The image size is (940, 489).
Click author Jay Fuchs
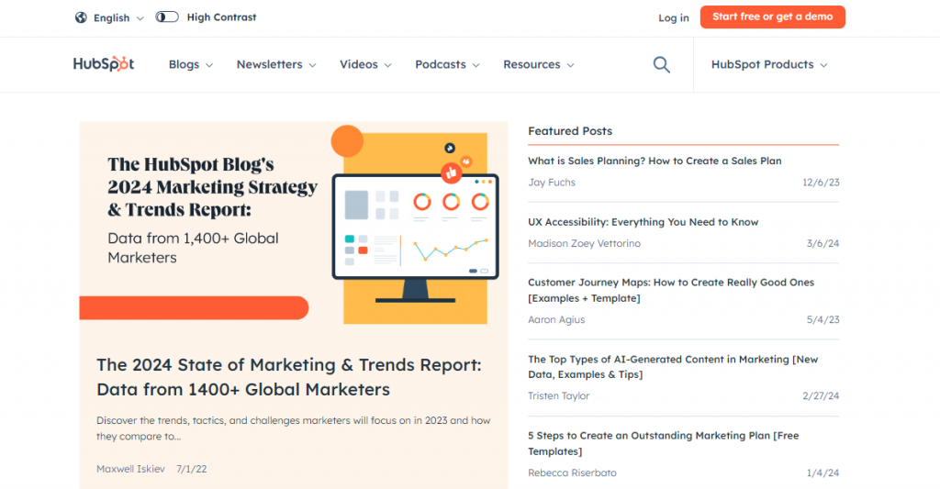pos(552,183)
